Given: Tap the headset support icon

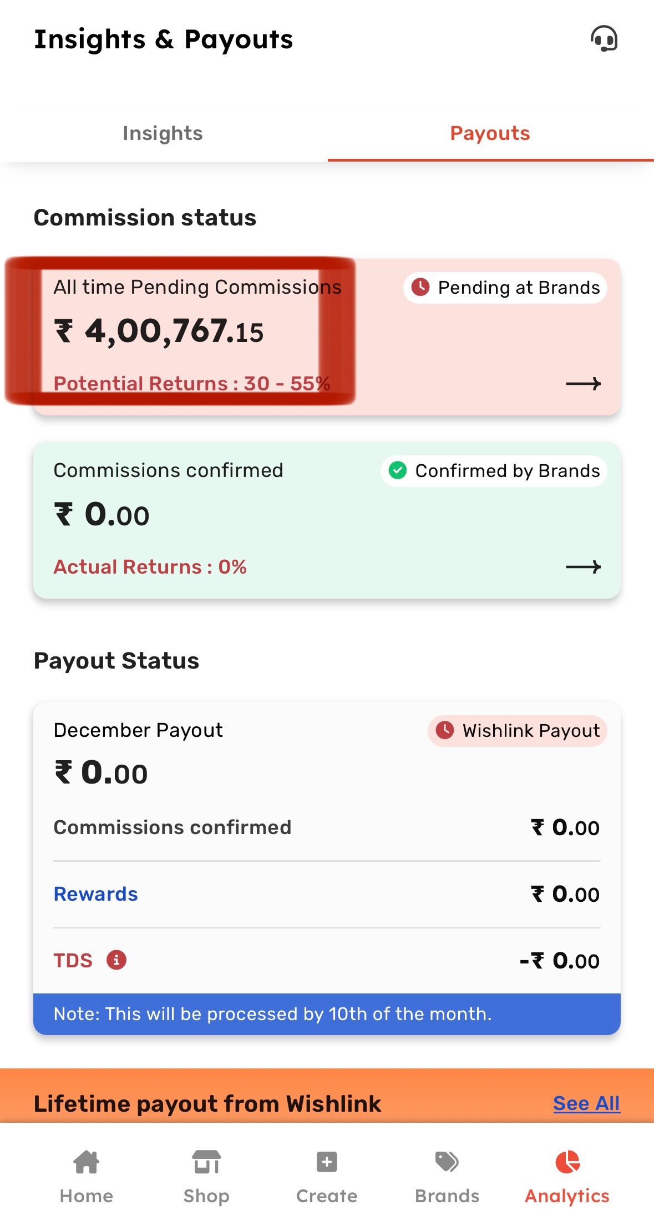Looking at the screenshot, I should [604, 39].
